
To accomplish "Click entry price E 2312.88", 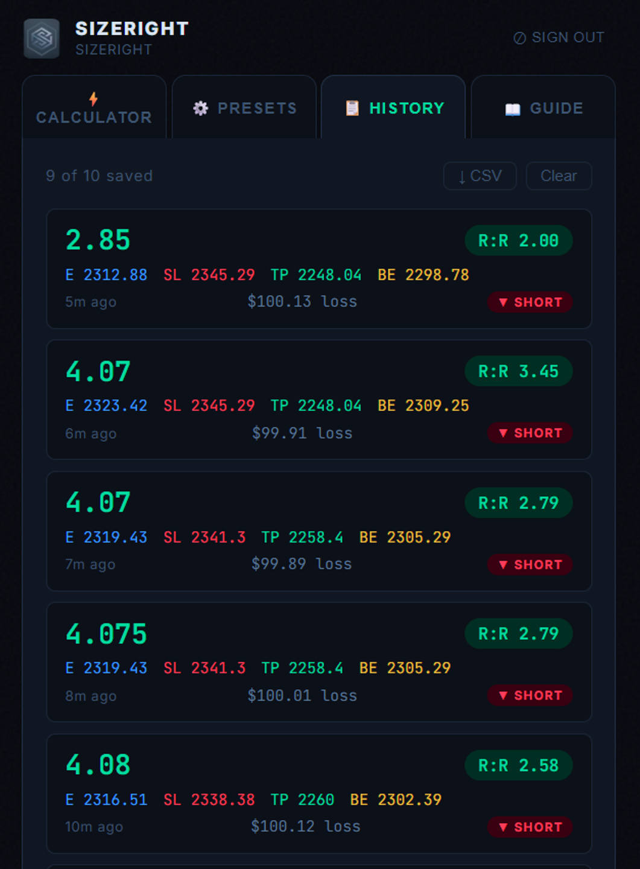I will (106, 275).
